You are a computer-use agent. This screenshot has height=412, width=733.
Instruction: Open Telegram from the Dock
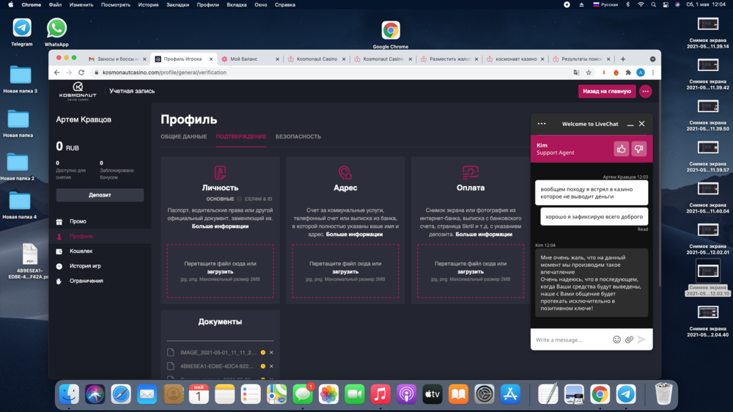[x=625, y=394]
